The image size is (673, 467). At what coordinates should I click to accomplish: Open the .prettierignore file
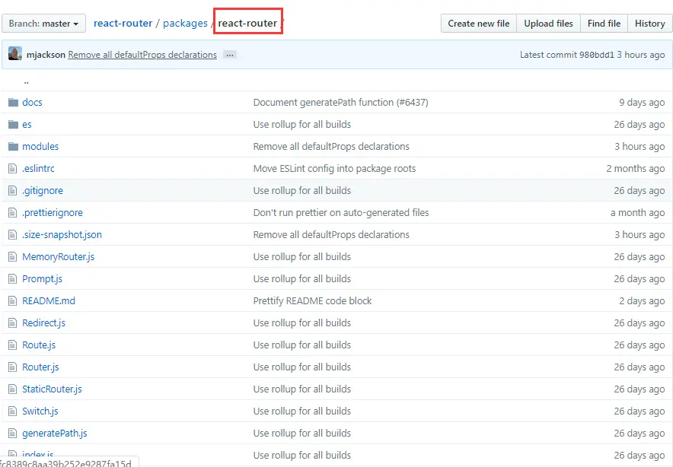click(53, 213)
